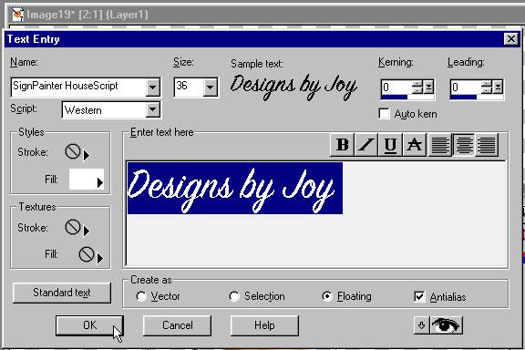This screenshot has height=350, width=525.
Task: Toggle Underline text formatting
Action: [390, 145]
